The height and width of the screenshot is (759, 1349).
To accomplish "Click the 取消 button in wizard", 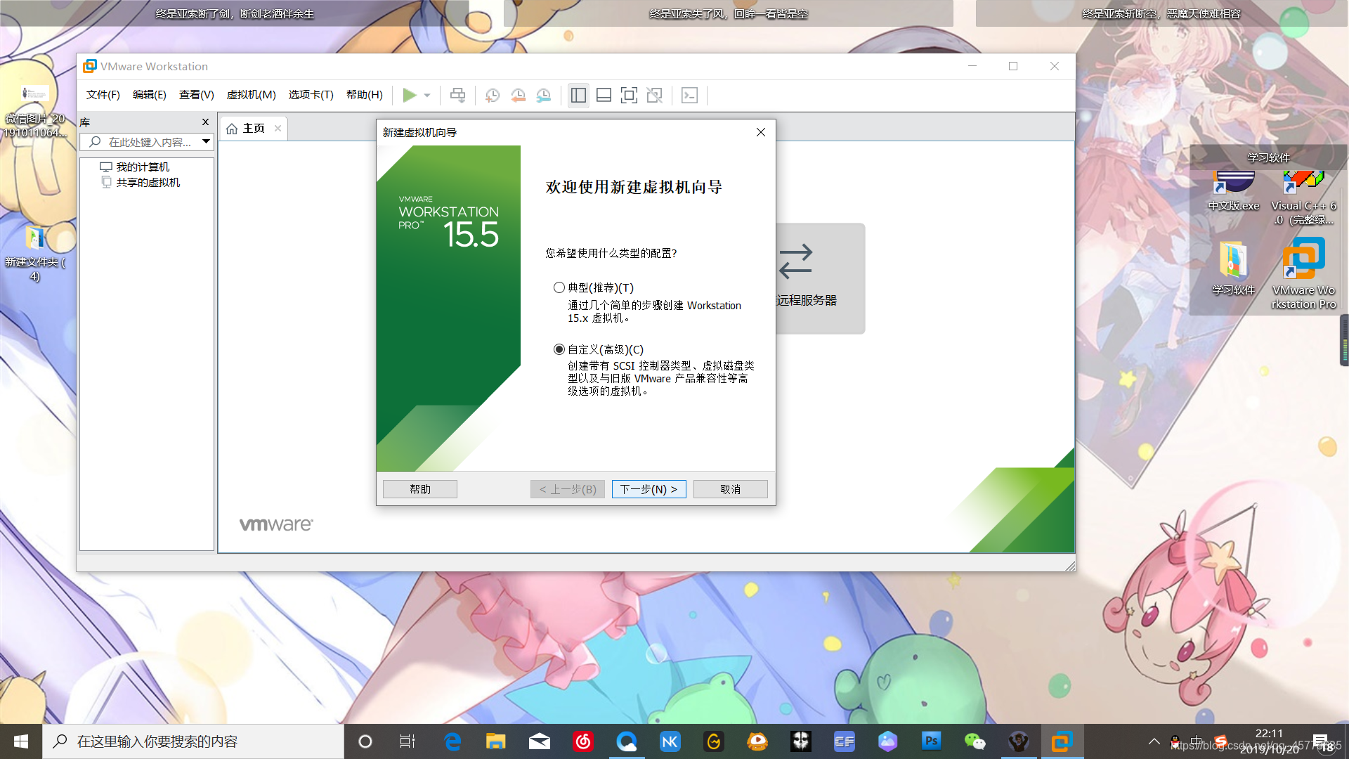I will (730, 489).
